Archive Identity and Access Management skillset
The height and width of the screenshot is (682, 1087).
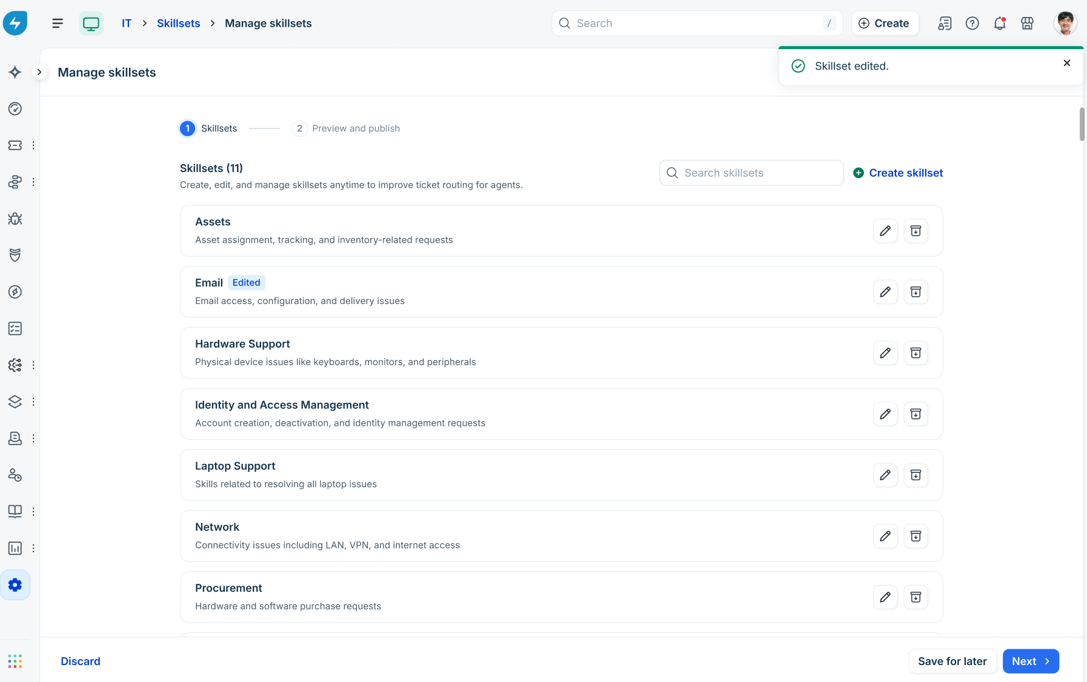click(x=916, y=414)
